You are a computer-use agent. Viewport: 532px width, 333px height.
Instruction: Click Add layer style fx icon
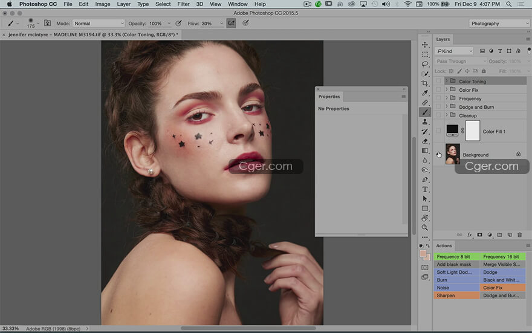[x=470, y=234]
